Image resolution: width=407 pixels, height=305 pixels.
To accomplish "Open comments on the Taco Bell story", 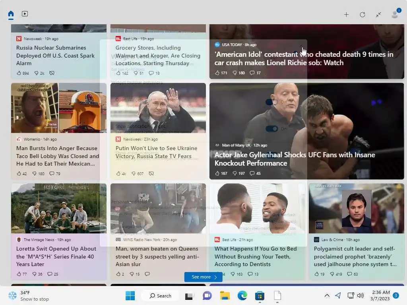I will click(x=55, y=174).
